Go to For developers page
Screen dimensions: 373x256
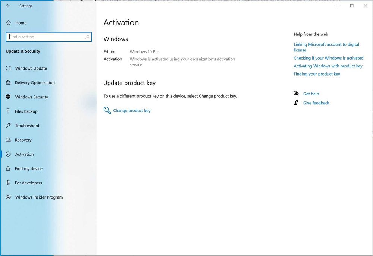tap(28, 183)
